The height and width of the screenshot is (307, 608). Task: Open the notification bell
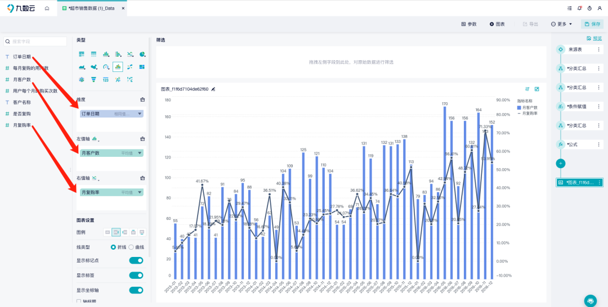pos(580,8)
